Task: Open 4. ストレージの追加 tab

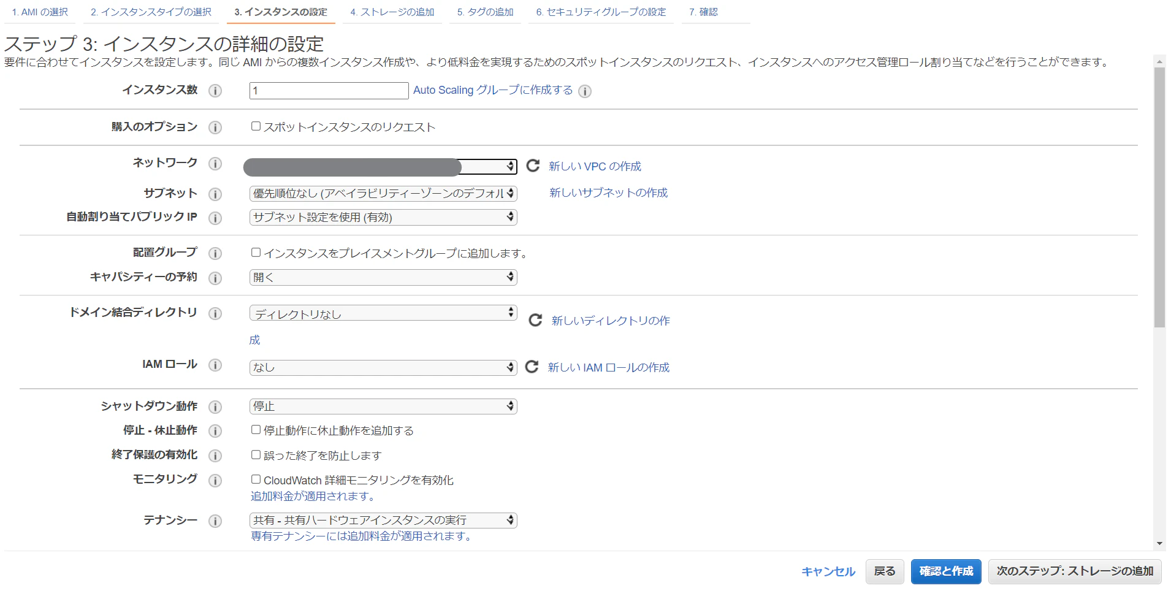Action: tap(392, 12)
